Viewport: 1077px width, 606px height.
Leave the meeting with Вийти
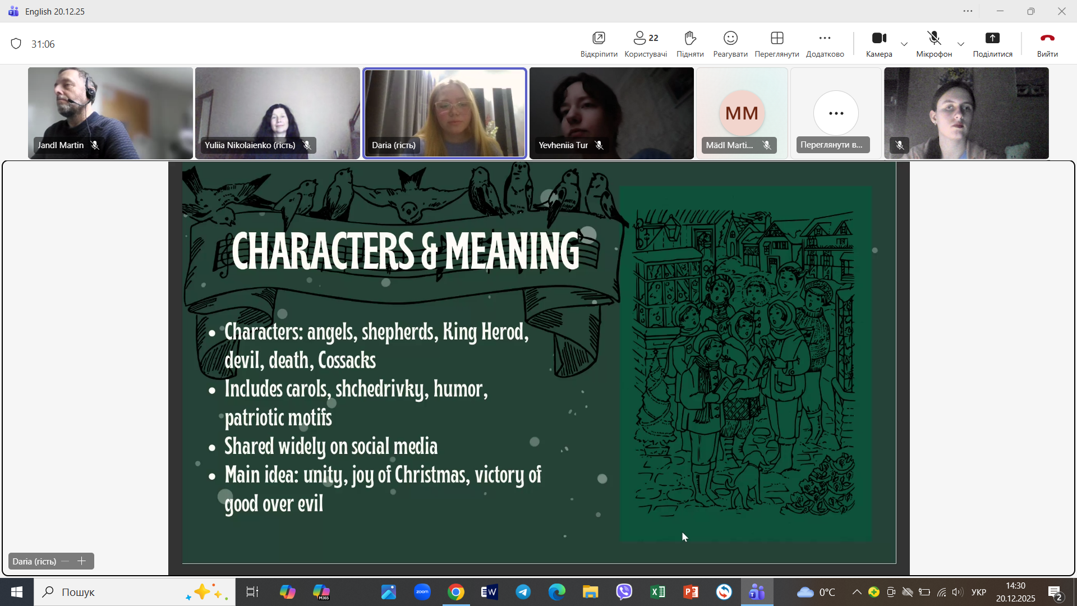(1047, 38)
